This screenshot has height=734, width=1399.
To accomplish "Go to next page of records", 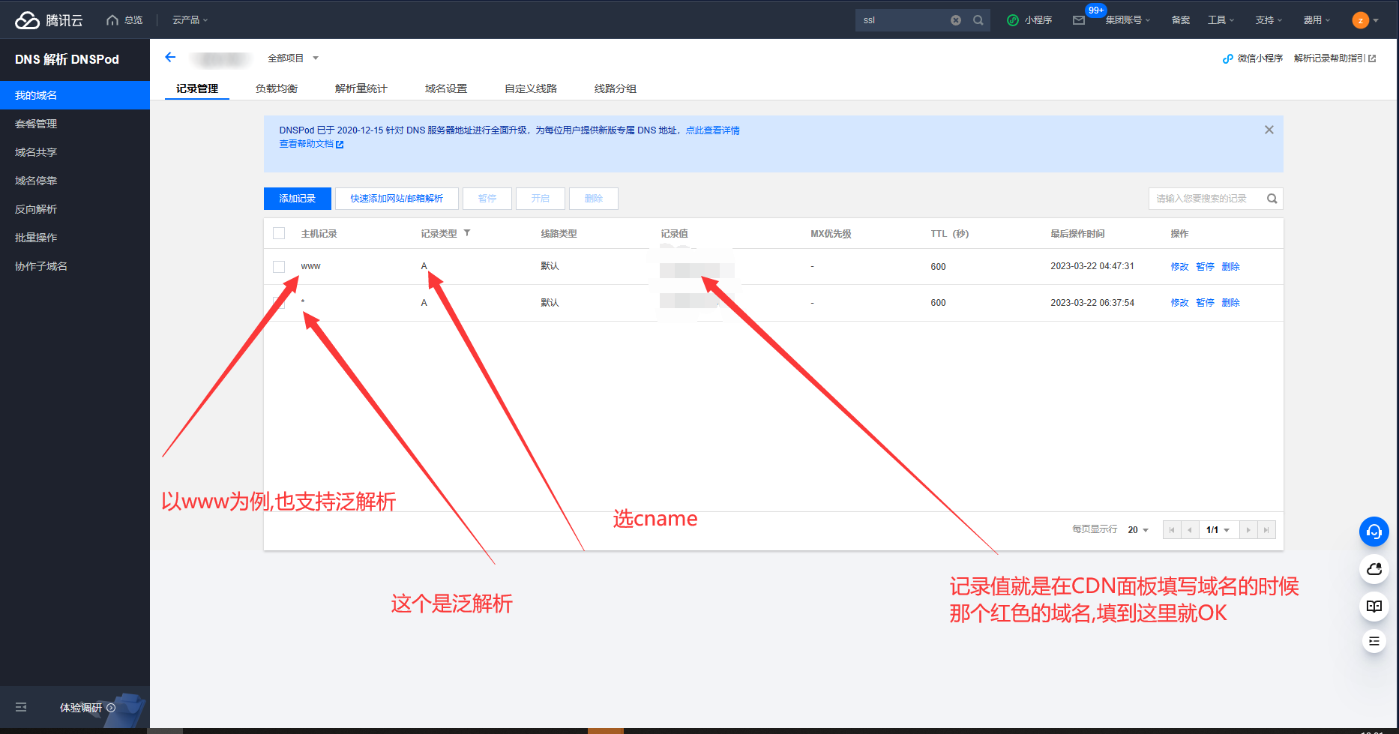I will click(x=1248, y=530).
